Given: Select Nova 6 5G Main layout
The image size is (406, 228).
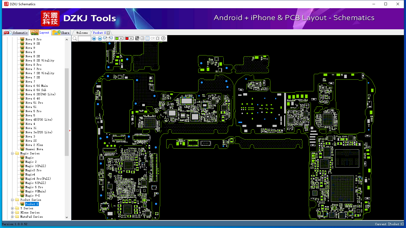Looking at the screenshot, I should pyautogui.click(x=37, y=86).
